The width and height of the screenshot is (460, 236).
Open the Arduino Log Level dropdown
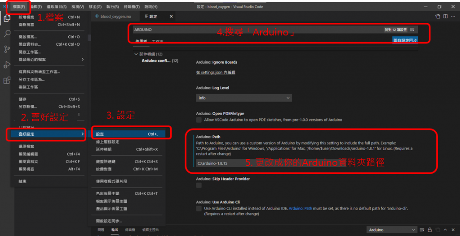[x=244, y=98]
